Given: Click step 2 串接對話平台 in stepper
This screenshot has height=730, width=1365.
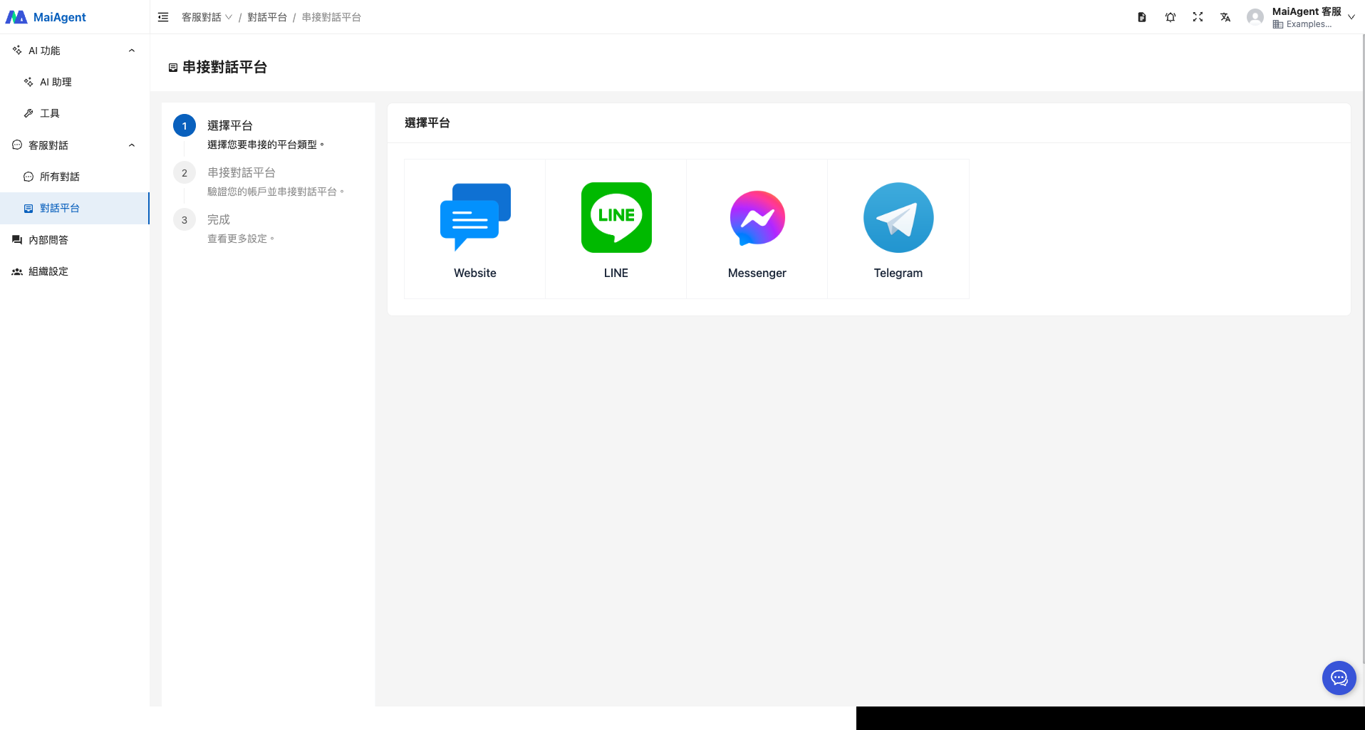Looking at the screenshot, I should tap(241, 173).
